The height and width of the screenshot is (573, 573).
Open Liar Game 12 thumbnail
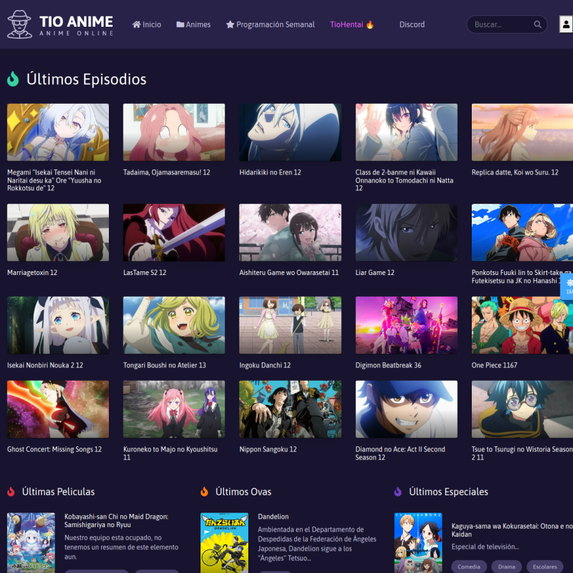[x=406, y=232]
